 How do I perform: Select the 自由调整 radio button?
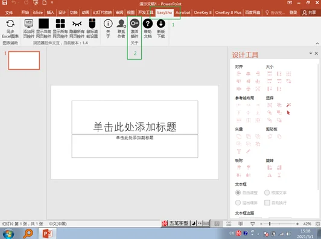point(238,193)
